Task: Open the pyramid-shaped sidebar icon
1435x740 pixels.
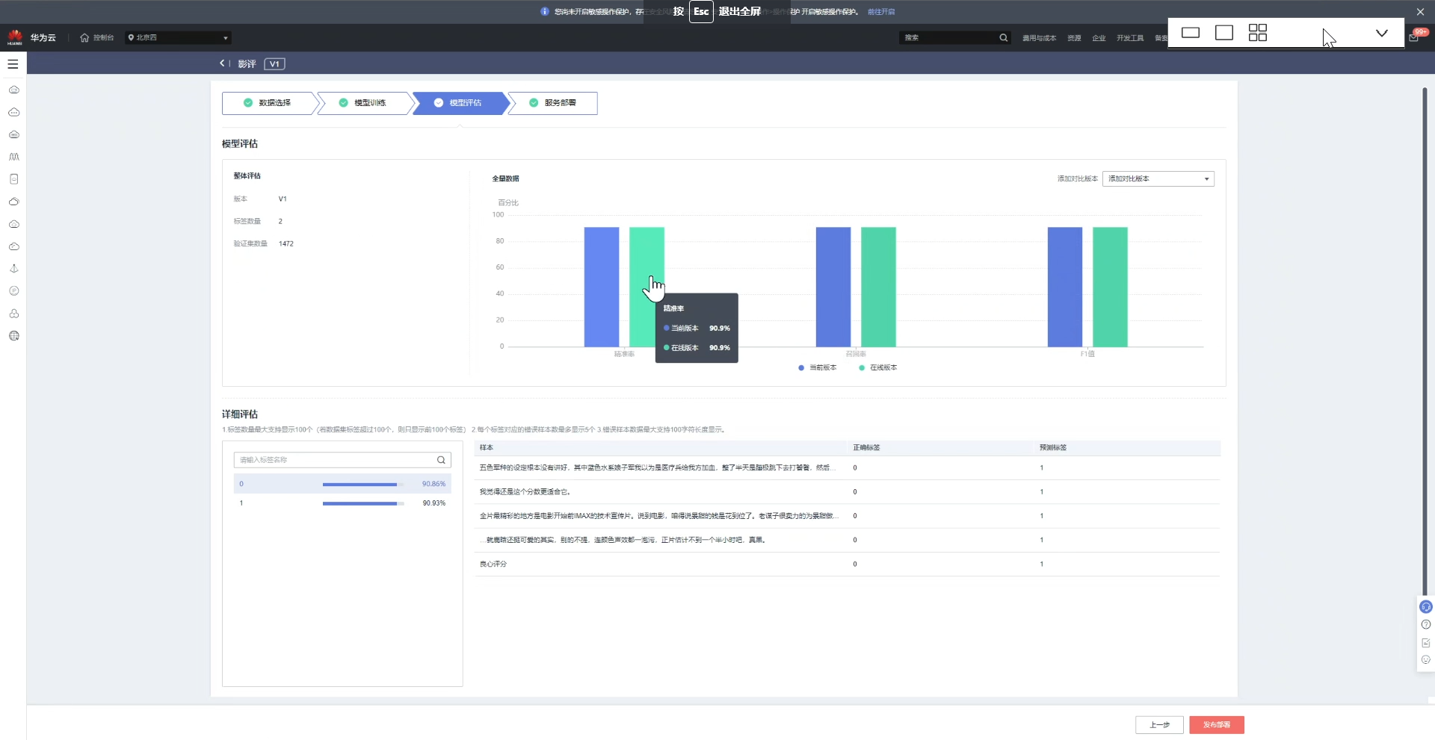Action: pyautogui.click(x=13, y=269)
